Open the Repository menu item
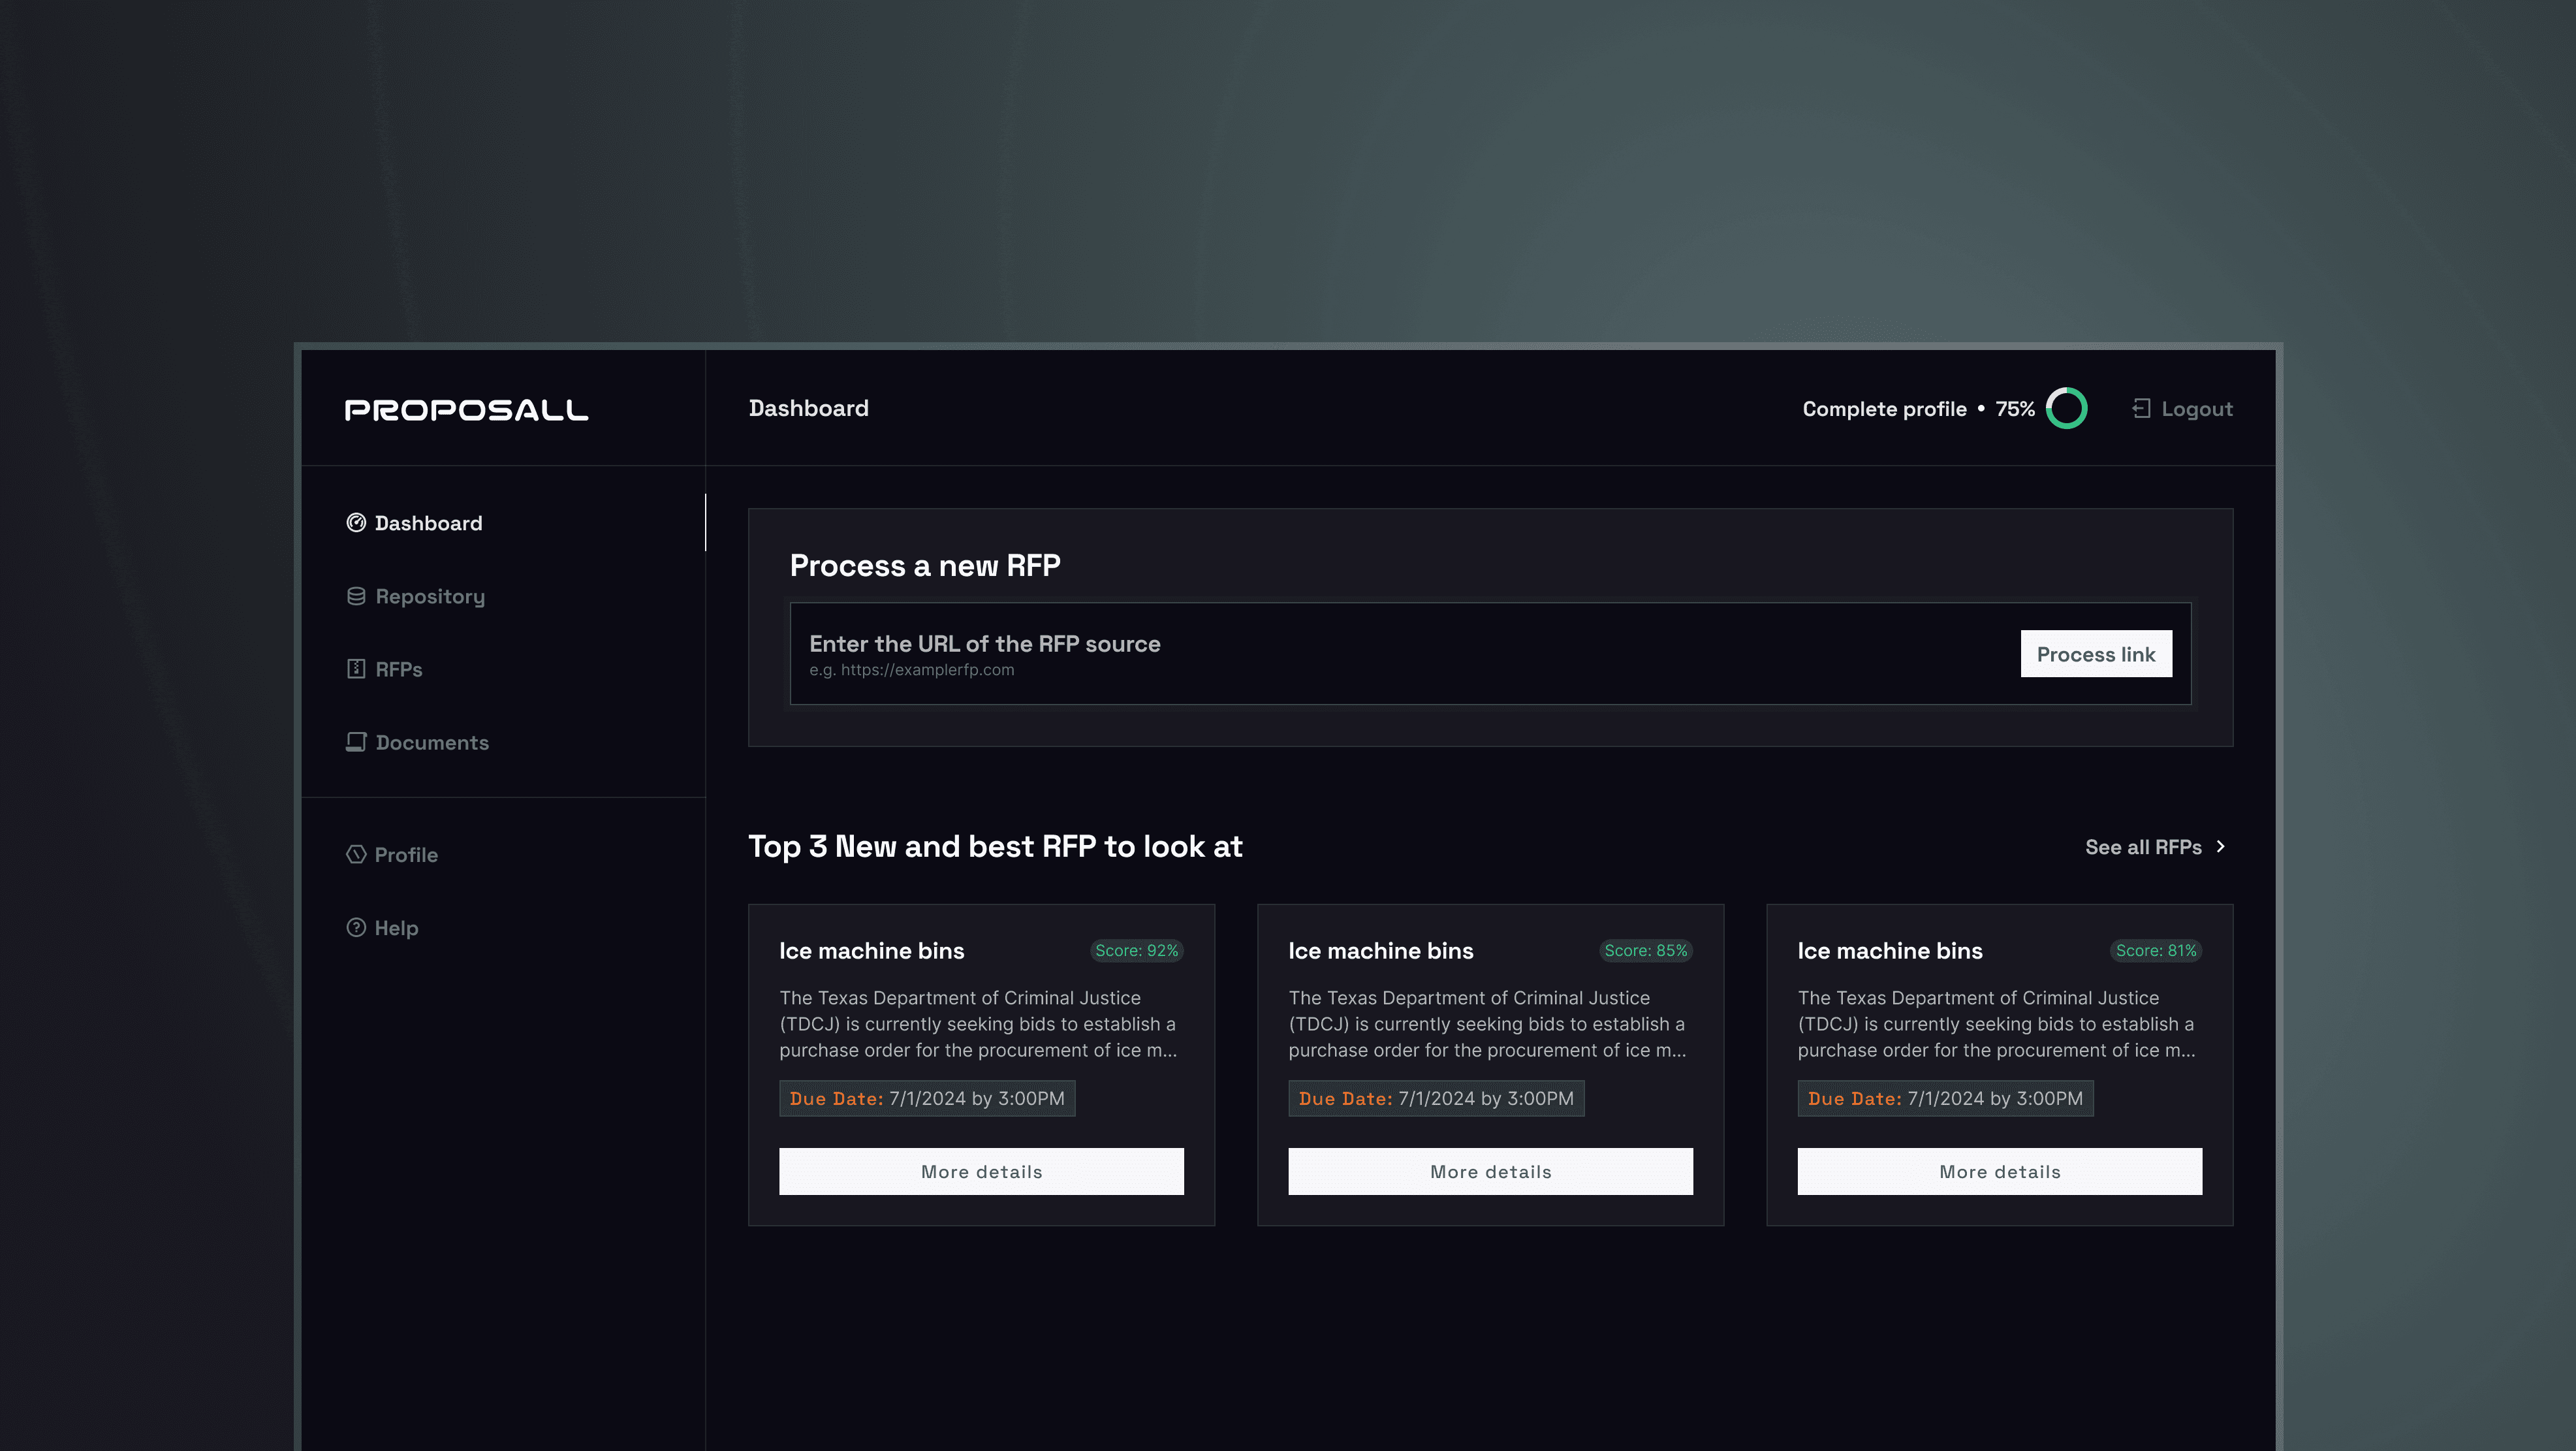2576x1451 pixels. tap(430, 597)
